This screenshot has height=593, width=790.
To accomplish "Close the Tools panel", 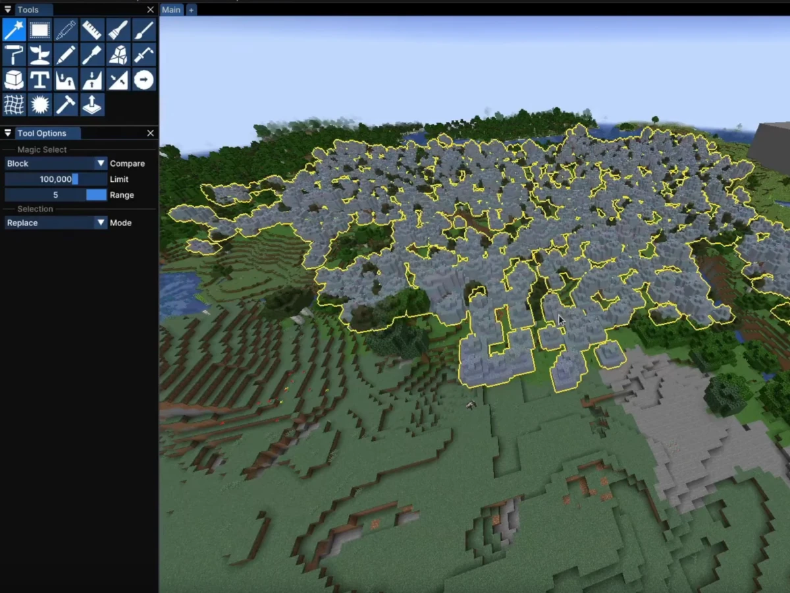I will point(150,10).
